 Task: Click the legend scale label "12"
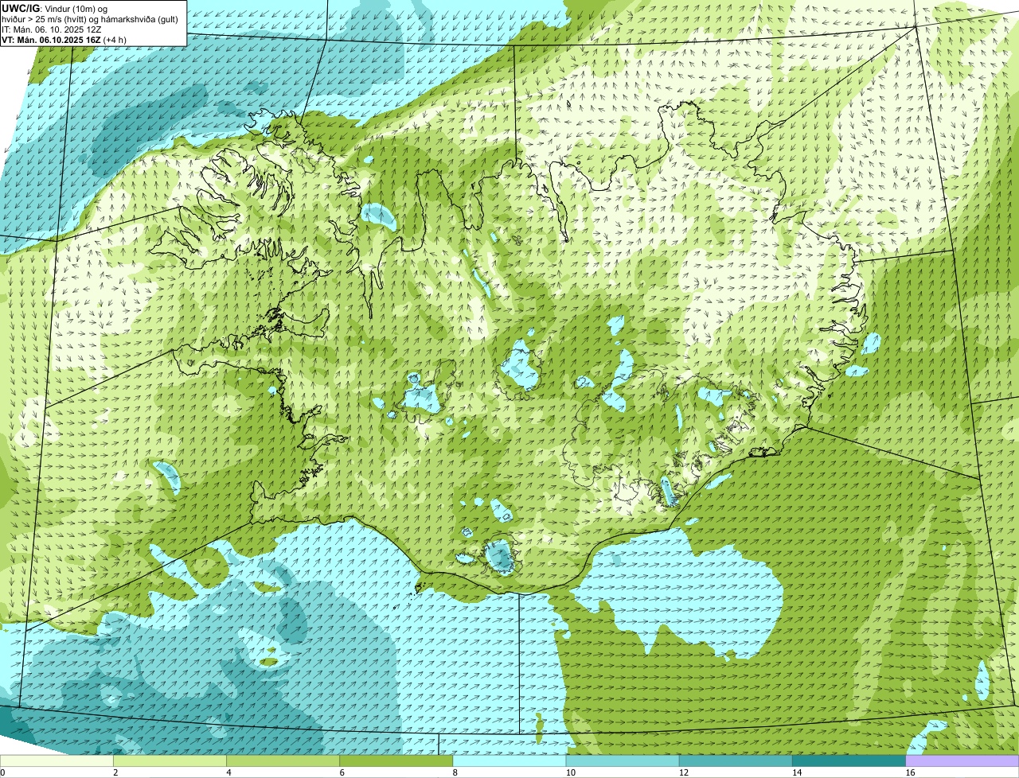coord(684,772)
